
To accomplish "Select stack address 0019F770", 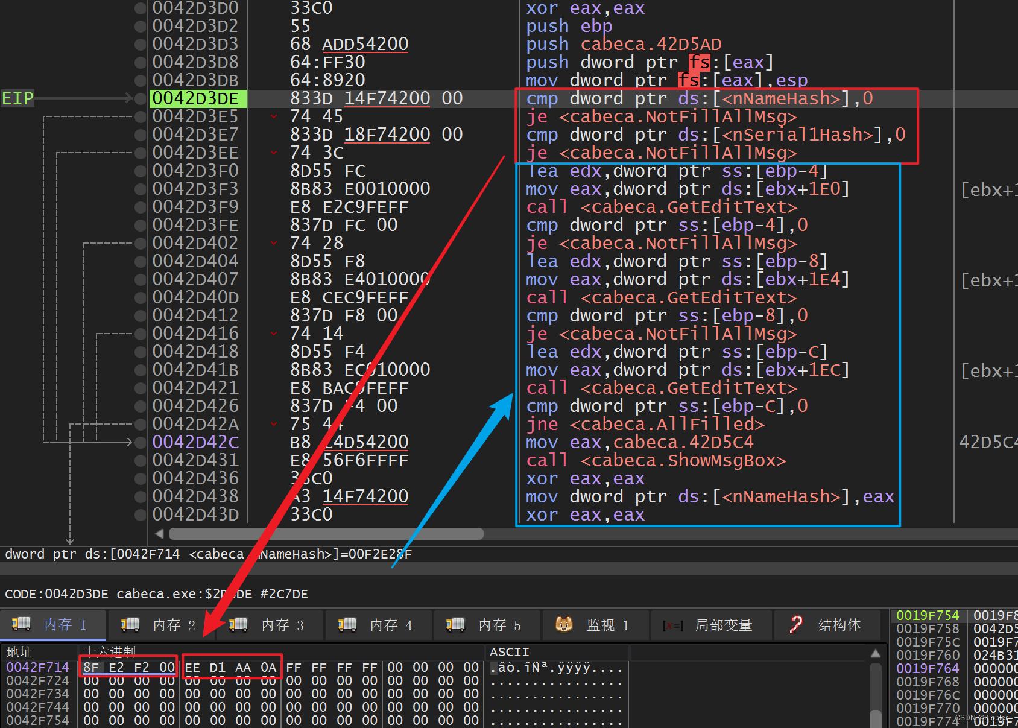I will 928,708.
